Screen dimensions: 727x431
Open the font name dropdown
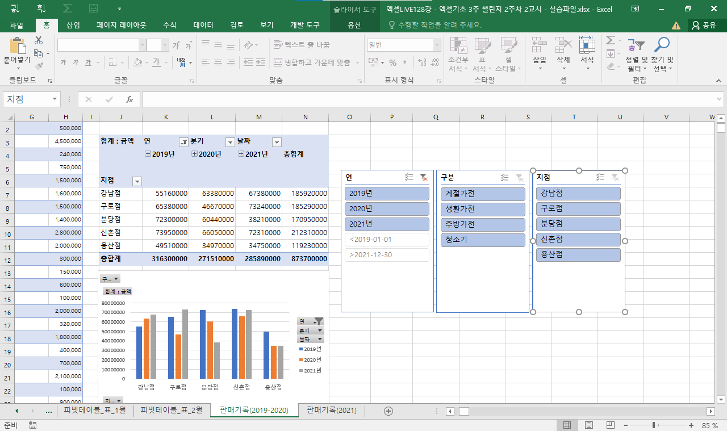tap(143, 45)
